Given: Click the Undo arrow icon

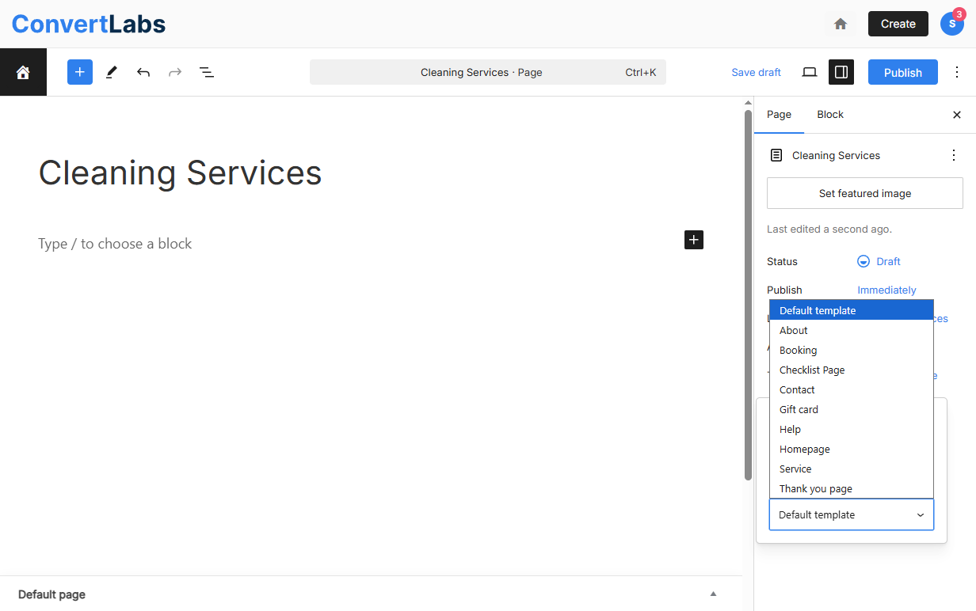Looking at the screenshot, I should click(143, 72).
